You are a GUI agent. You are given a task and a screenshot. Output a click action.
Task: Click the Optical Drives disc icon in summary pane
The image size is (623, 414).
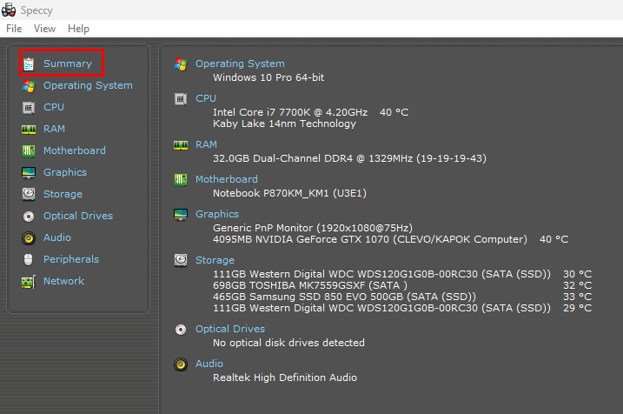[x=181, y=330]
